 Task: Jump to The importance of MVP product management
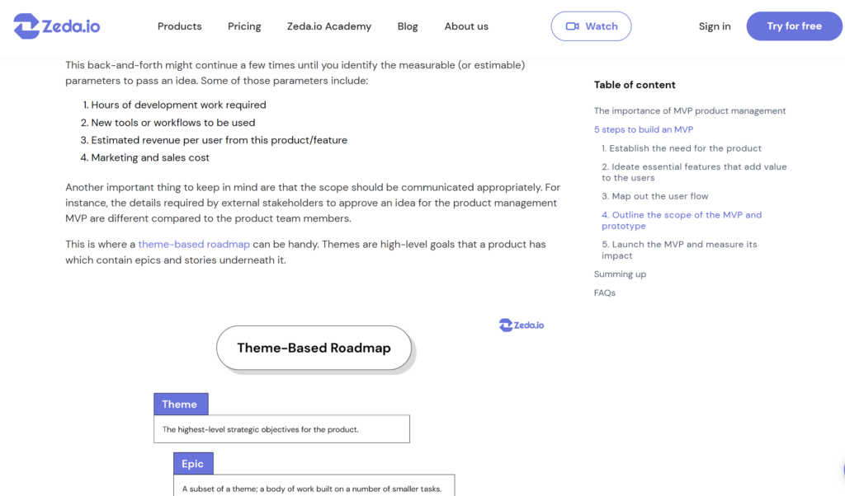coord(690,111)
